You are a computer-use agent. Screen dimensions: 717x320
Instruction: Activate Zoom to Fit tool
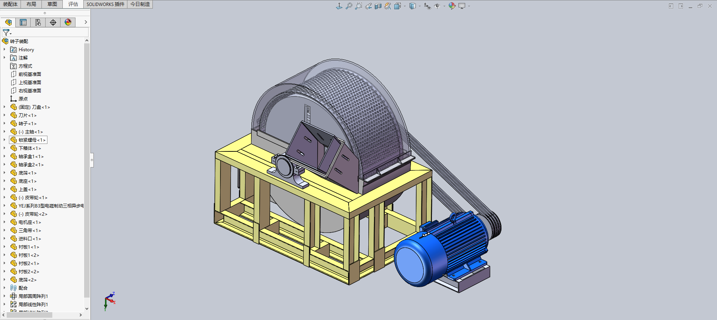click(x=349, y=6)
